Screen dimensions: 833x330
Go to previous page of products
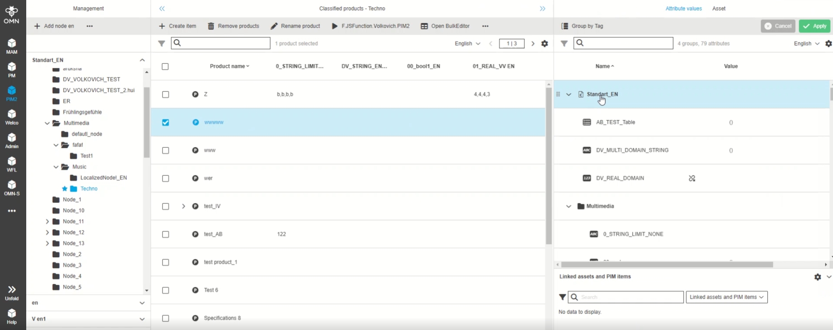(490, 43)
